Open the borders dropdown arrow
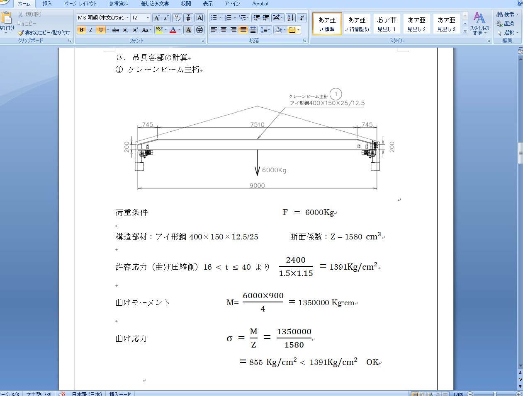The height and width of the screenshot is (396, 523). pos(299,30)
